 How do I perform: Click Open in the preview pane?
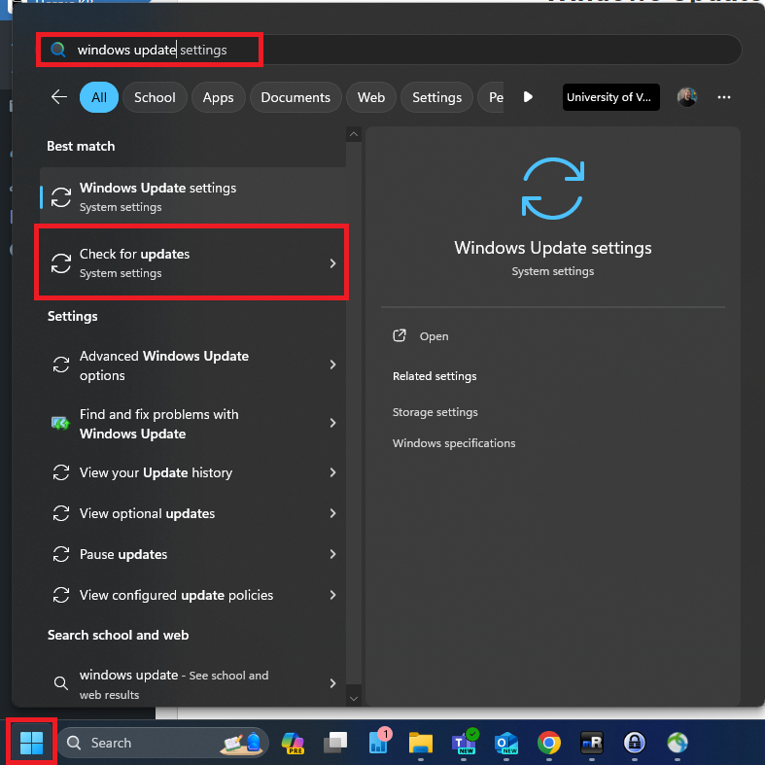[434, 336]
